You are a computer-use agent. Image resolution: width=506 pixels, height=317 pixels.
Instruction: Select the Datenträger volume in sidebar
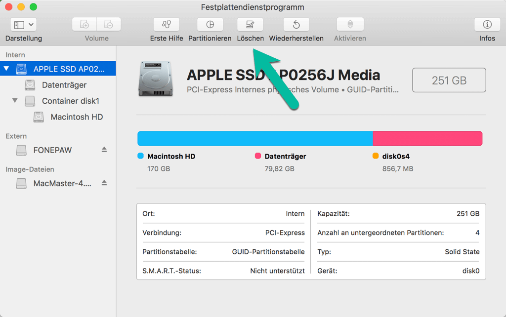(x=64, y=85)
